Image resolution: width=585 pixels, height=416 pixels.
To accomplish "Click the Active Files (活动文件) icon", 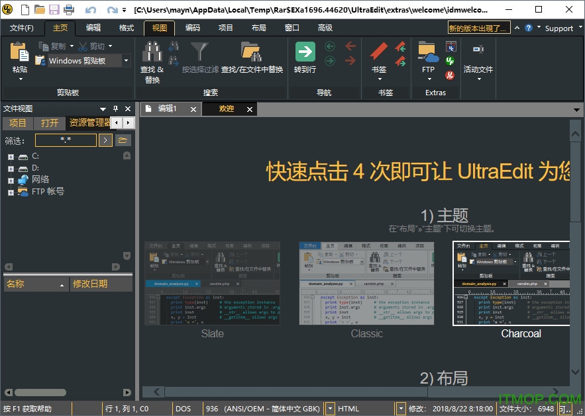I will point(478,49).
